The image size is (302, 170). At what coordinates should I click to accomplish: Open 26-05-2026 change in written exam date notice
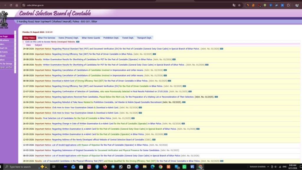click(x=107, y=124)
